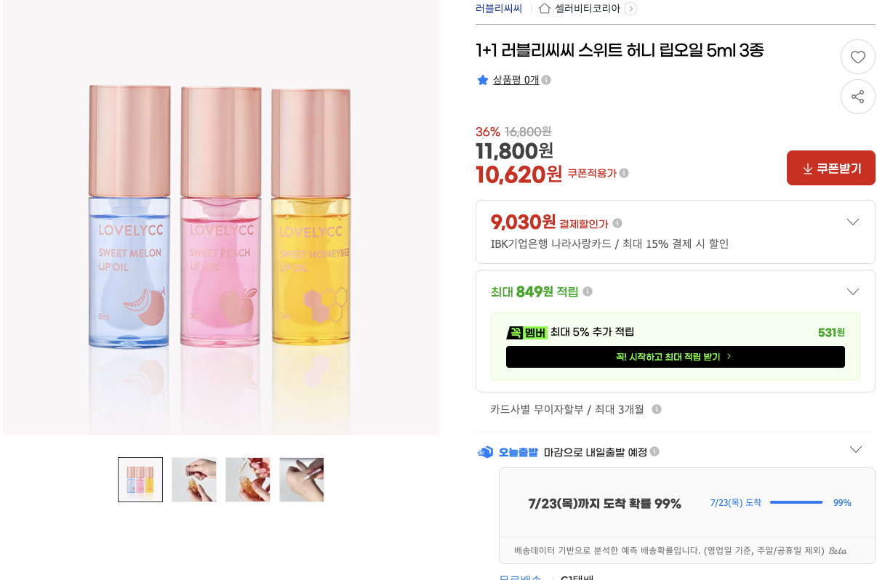Click info icon next to 결제할인가
The width and height of the screenshot is (877, 580).
617,223
